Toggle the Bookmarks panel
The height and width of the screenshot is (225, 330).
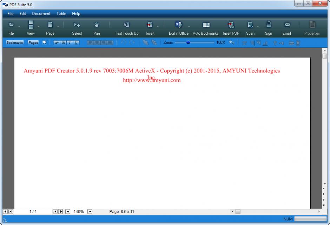tap(14, 42)
